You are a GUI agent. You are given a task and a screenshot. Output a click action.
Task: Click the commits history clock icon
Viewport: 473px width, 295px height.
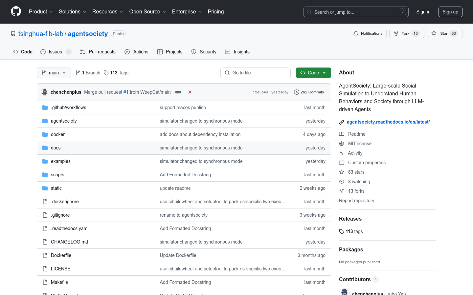[x=297, y=92]
